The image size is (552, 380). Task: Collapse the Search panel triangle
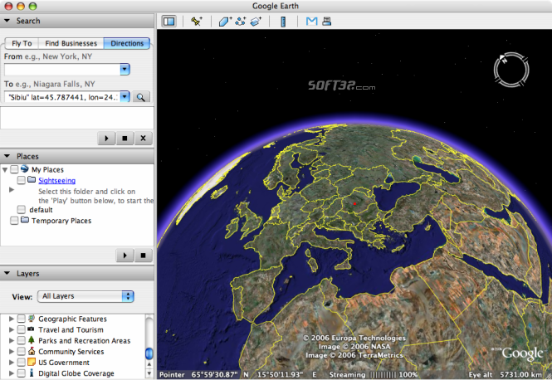point(7,21)
